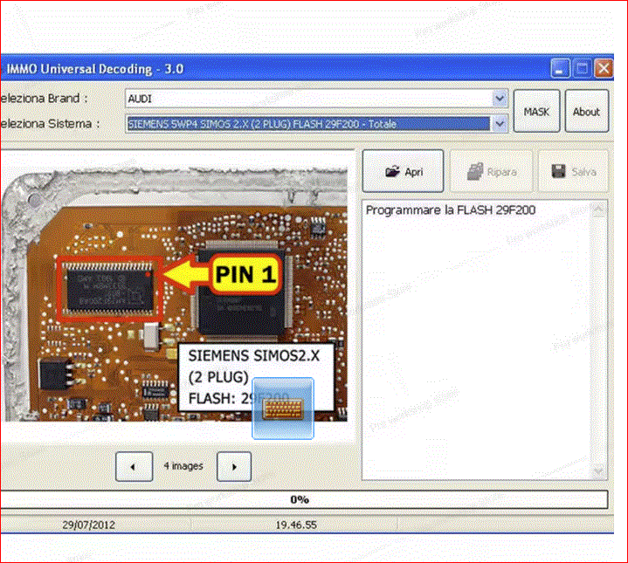Click the Ripara repair button
Screen dimensions: 628x563
click(x=492, y=171)
